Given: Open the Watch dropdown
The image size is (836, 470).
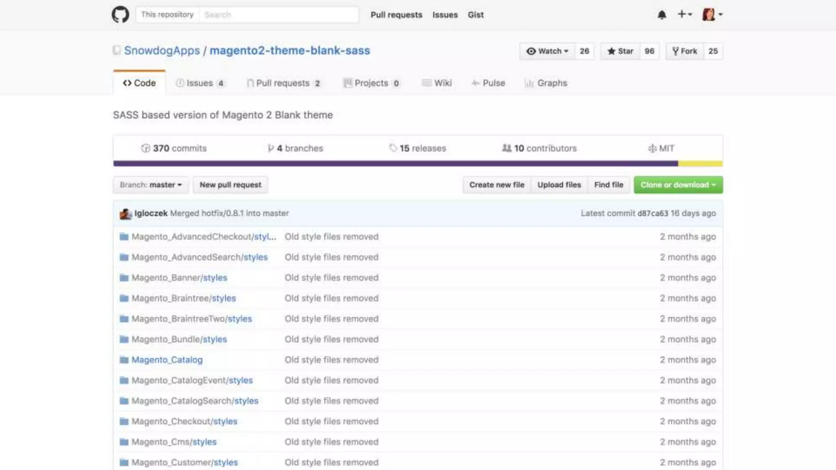Looking at the screenshot, I should click(x=547, y=51).
